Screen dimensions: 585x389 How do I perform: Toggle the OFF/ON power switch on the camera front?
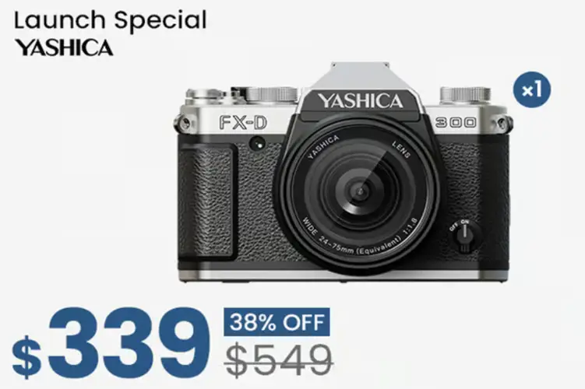tap(464, 235)
